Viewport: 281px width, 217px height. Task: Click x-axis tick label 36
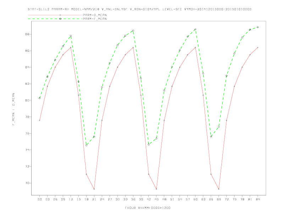(x=133, y=199)
